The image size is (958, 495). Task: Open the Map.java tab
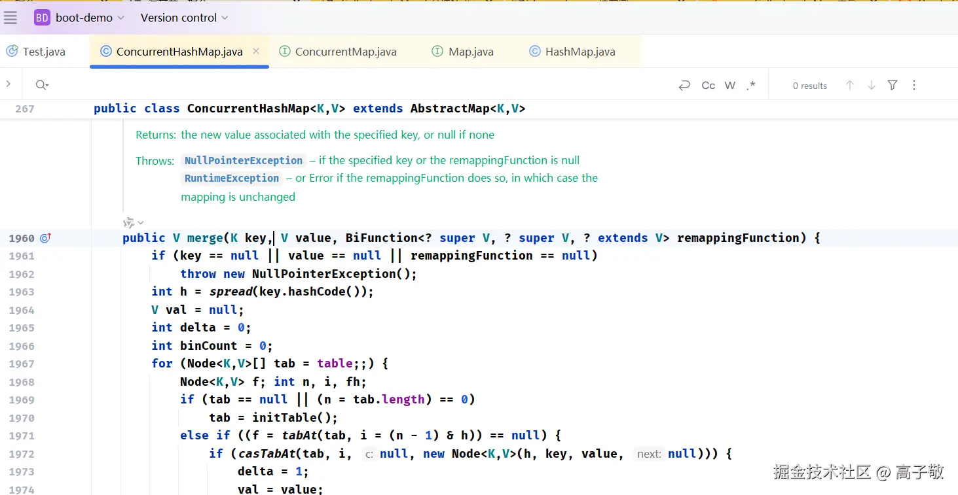(463, 52)
